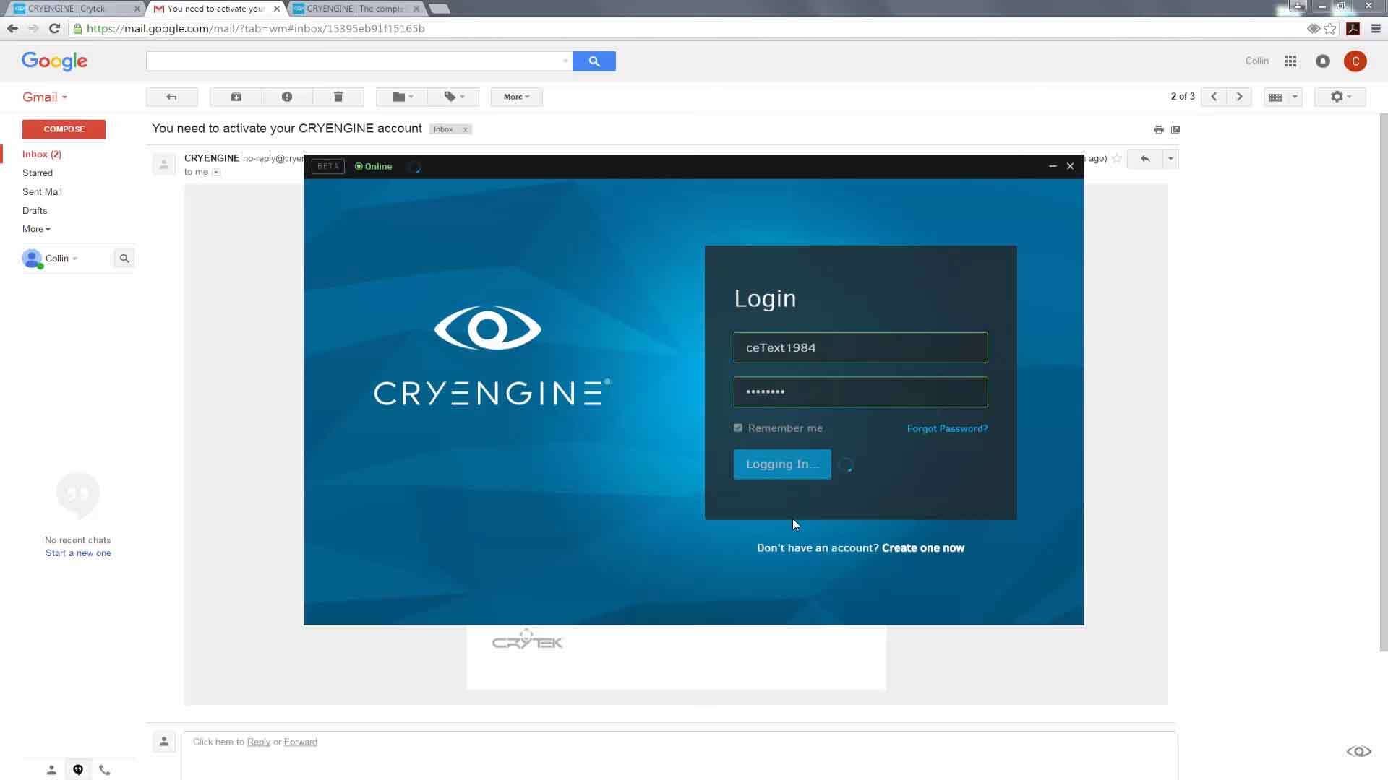Open the labels dropdown

(x=453, y=96)
